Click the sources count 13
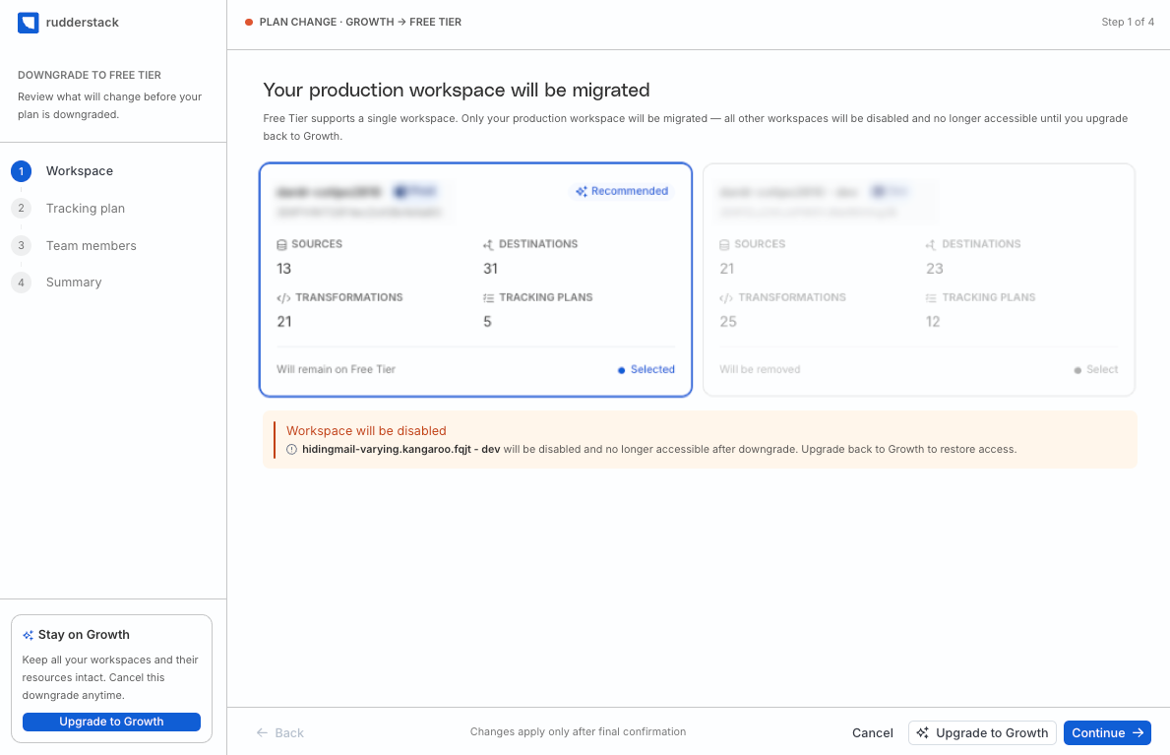1170x755 pixels. [x=284, y=269]
